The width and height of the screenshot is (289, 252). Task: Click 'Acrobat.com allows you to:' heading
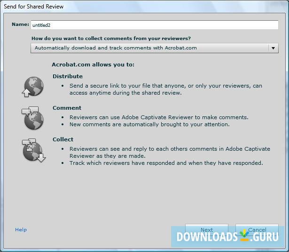point(93,65)
